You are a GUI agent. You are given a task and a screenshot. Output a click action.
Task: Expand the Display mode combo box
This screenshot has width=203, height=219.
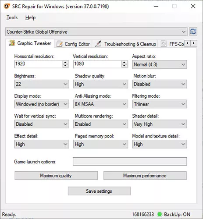(42, 104)
